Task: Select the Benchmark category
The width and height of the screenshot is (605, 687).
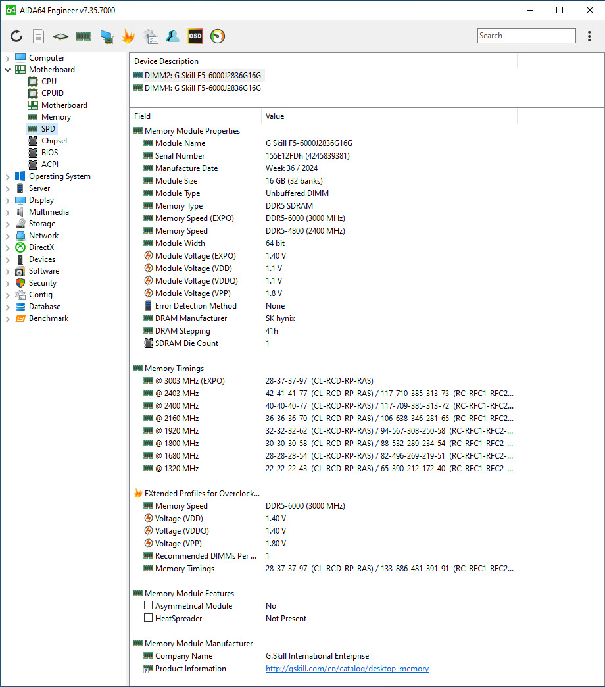Action: (x=49, y=318)
